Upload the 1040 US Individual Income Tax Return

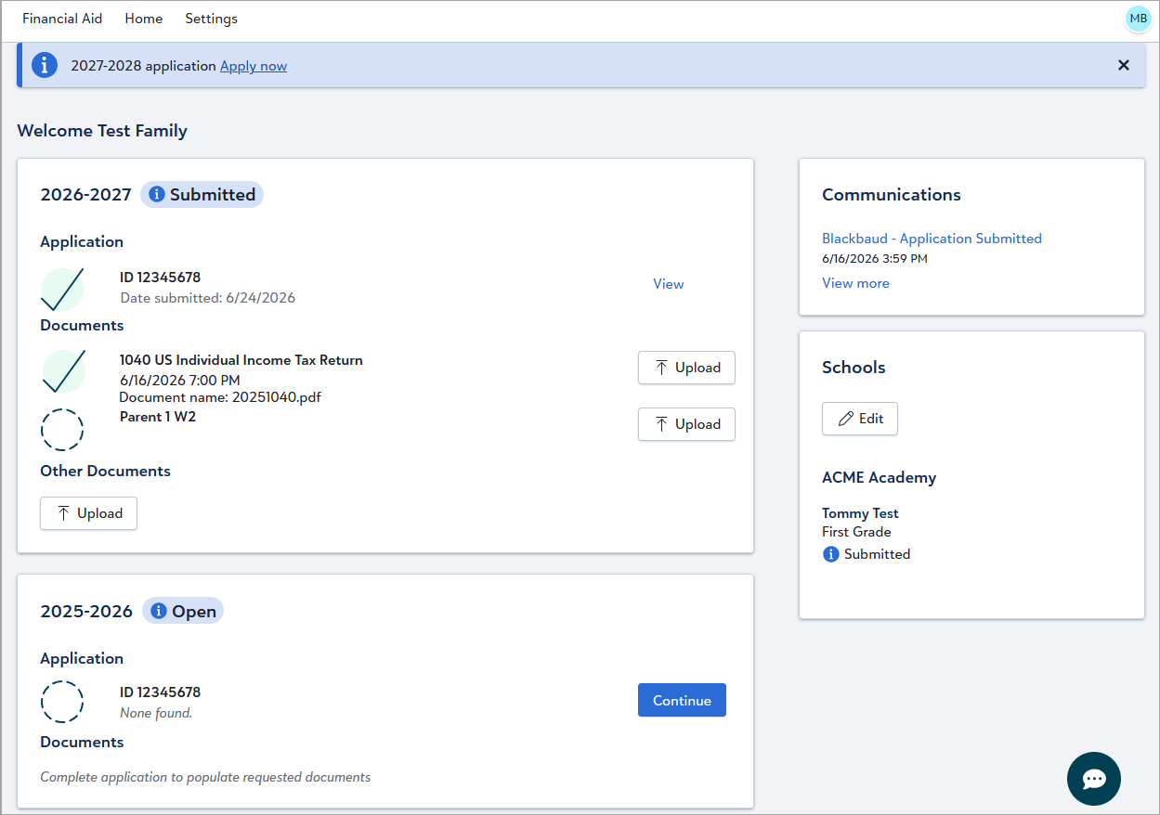(686, 368)
